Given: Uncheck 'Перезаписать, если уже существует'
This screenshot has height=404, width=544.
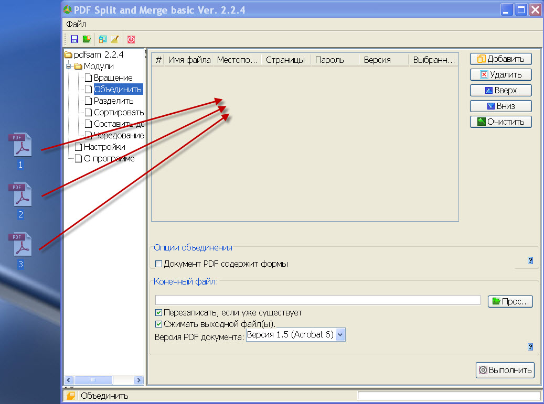Looking at the screenshot, I should pyautogui.click(x=159, y=313).
